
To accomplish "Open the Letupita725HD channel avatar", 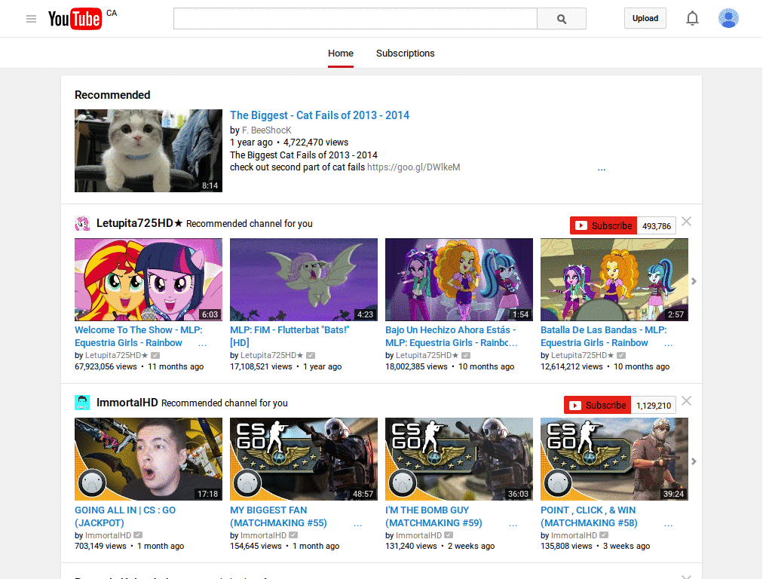I will click(x=82, y=224).
